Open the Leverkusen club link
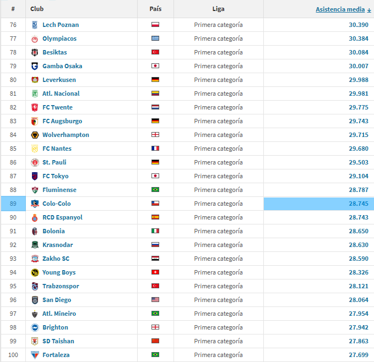Image resolution: width=374 pixels, height=362 pixels. click(x=59, y=80)
